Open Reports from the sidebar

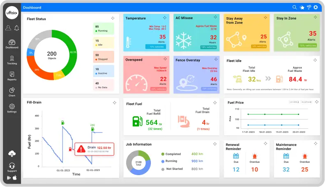(x=12, y=76)
